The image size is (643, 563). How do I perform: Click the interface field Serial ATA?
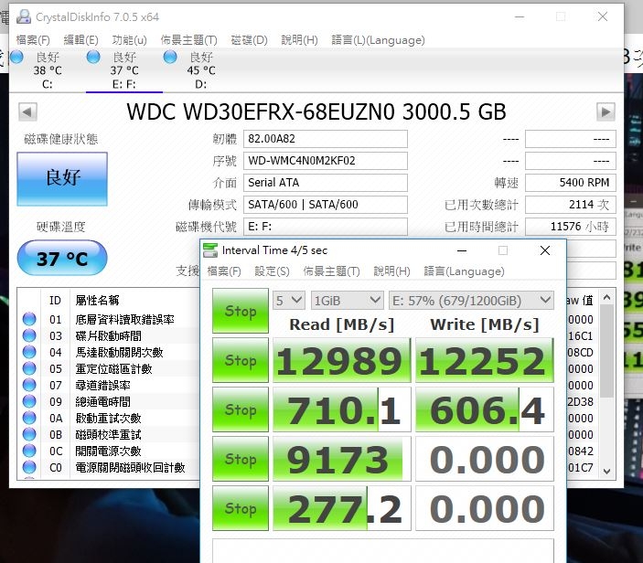(x=326, y=183)
